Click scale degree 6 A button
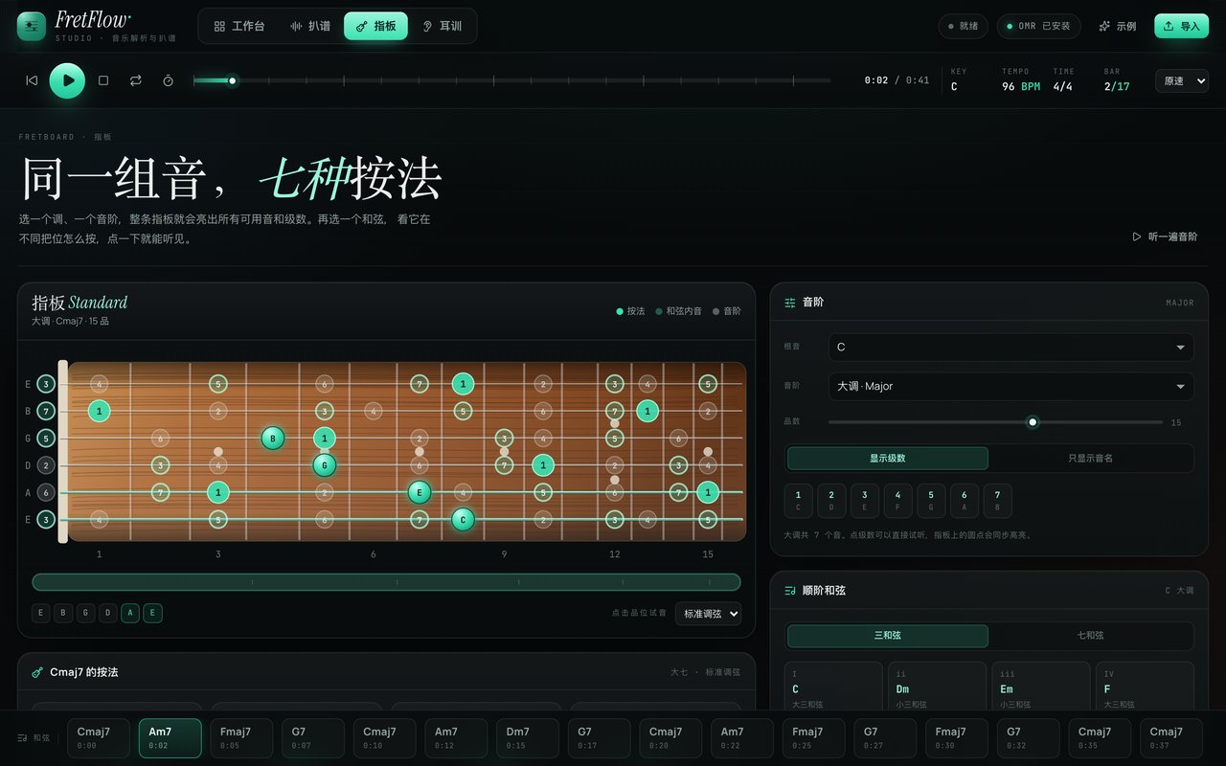Viewport: 1226px width, 766px height. coord(964,501)
